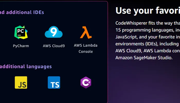
Task: Click the PyCharm logo icon
Action: pyautogui.click(x=21, y=32)
